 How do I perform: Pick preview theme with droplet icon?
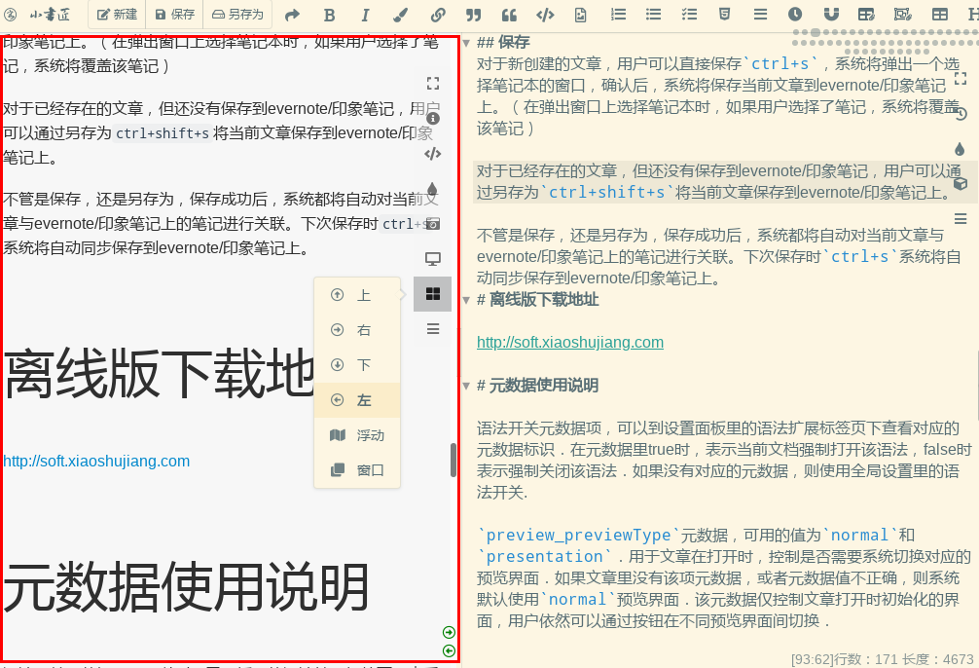click(432, 189)
